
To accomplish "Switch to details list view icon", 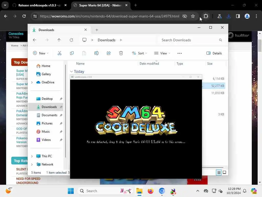I will point(219,172).
